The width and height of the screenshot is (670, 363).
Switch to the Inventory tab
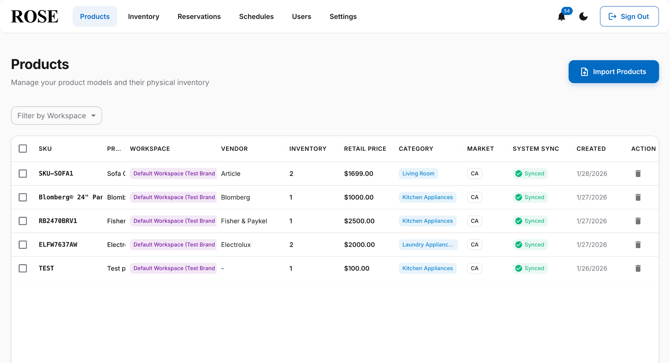[x=144, y=16]
